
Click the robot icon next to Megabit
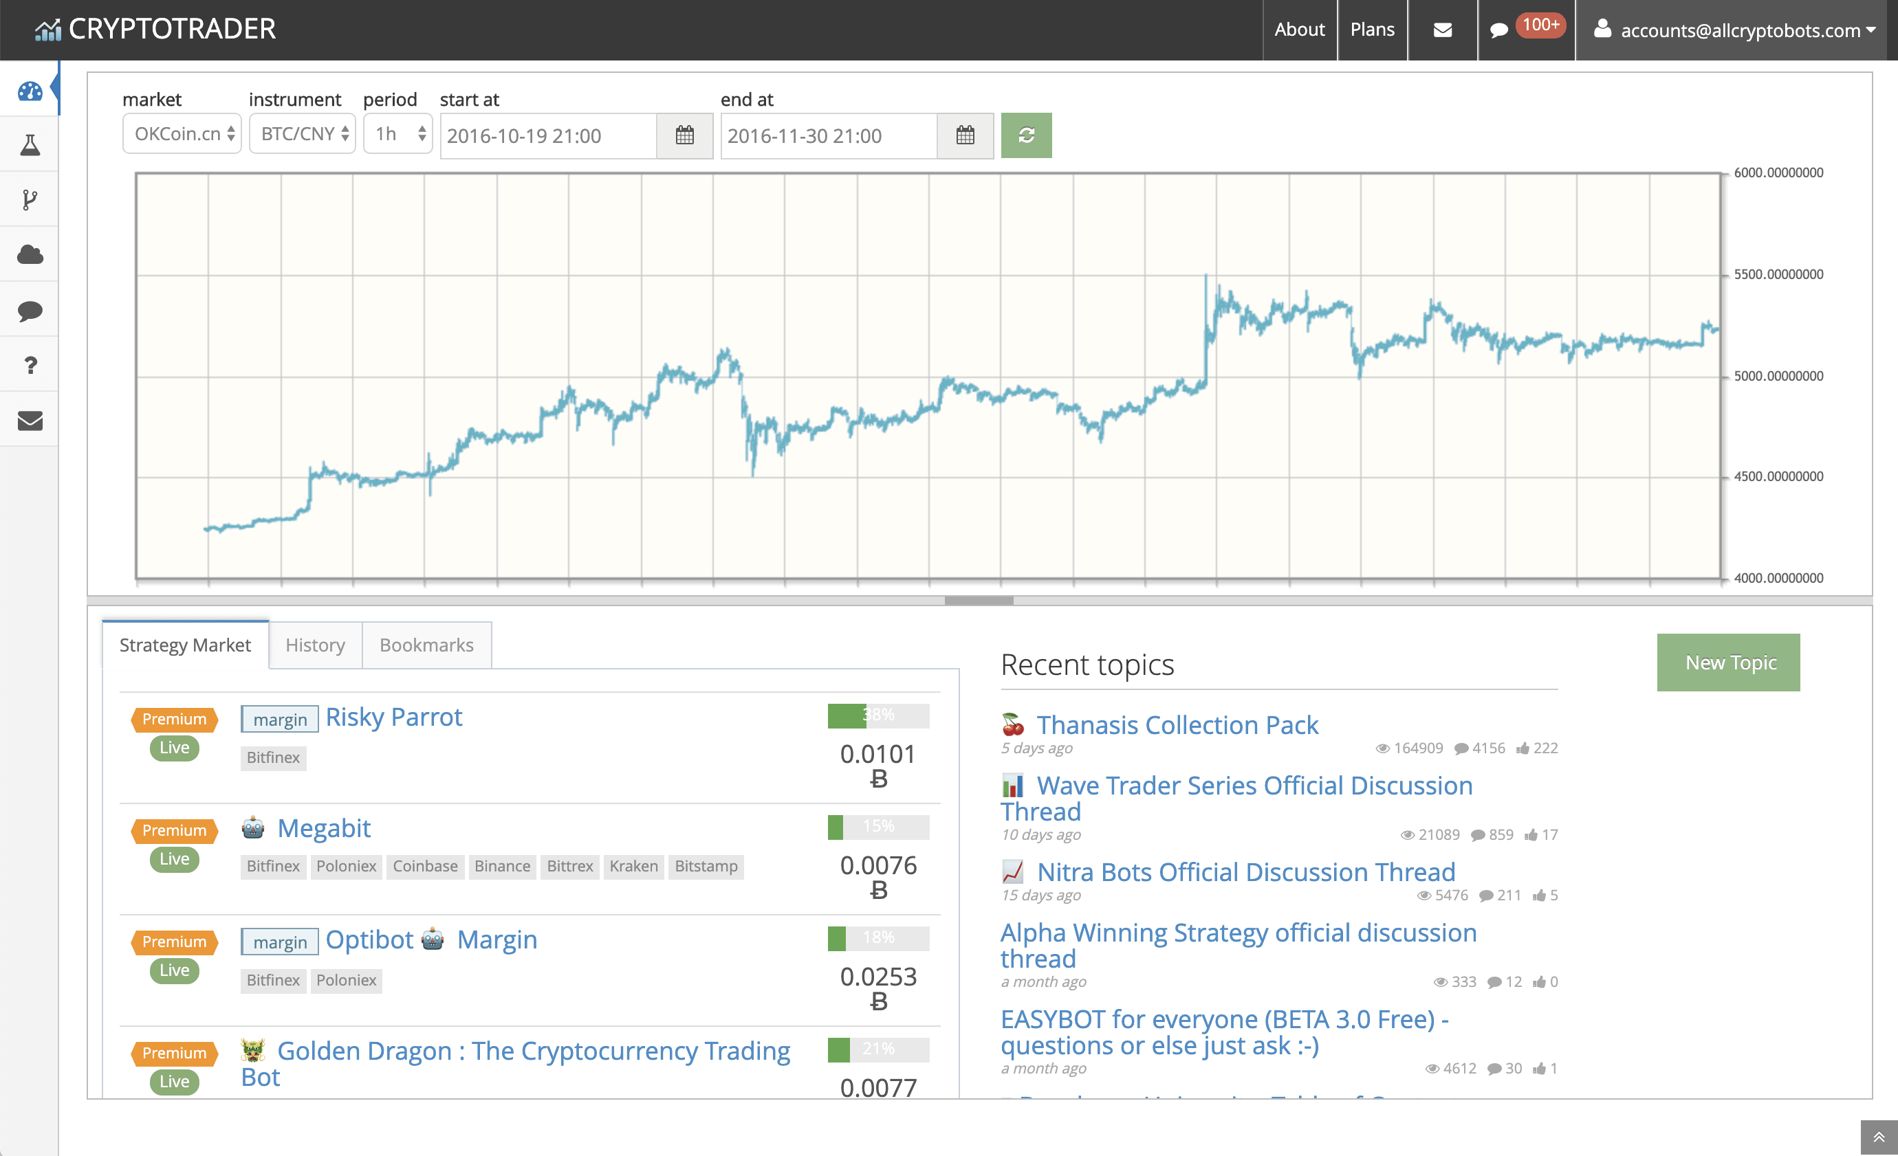click(252, 828)
